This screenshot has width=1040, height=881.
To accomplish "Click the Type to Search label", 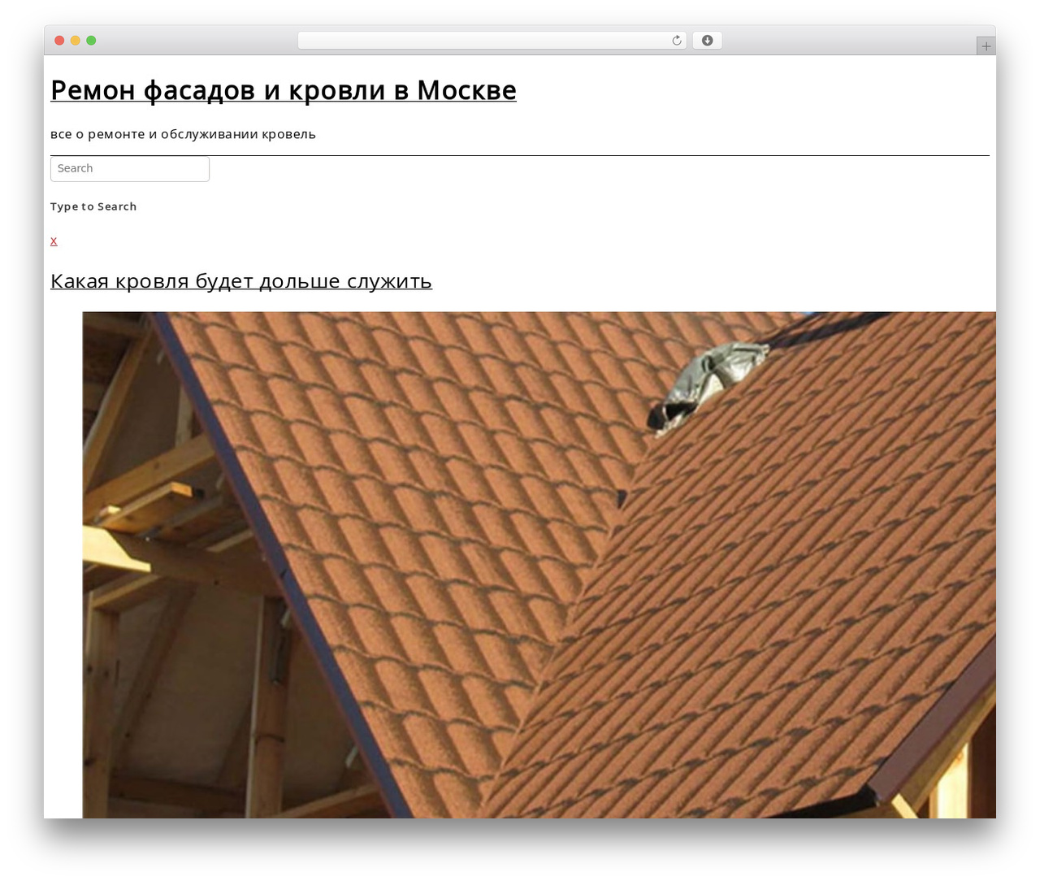I will click(x=93, y=206).
